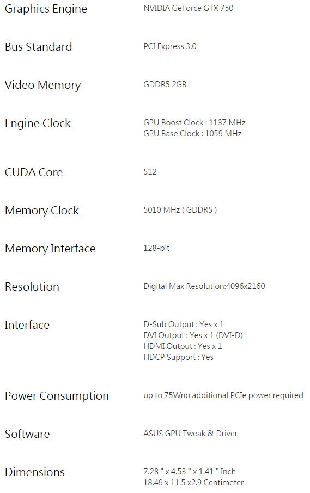
Task: Select the GDDR5 2GB value
Action: coord(165,85)
